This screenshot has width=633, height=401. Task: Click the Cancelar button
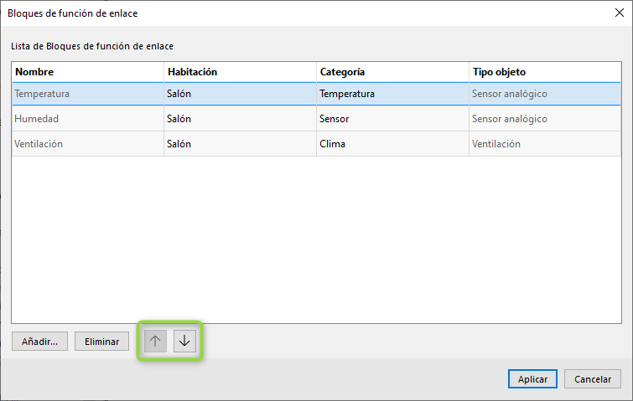tap(593, 379)
